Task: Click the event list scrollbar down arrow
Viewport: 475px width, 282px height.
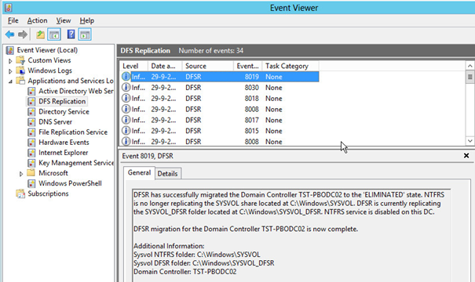Action: coord(470,141)
